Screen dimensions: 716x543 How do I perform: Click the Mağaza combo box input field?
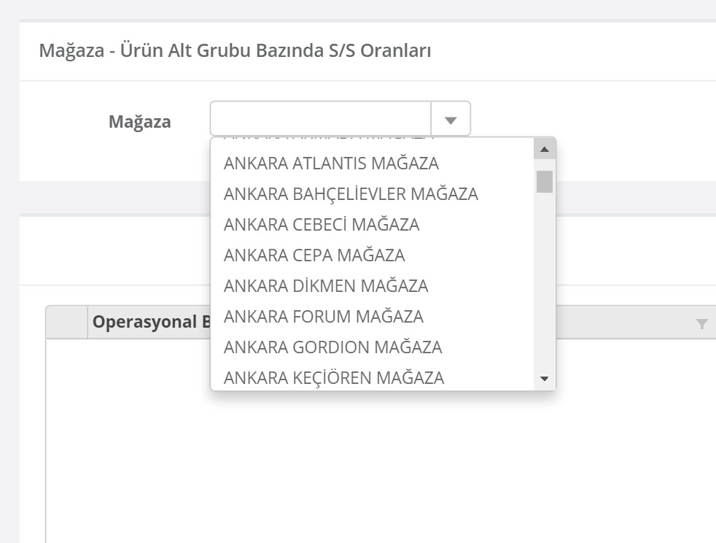(x=321, y=119)
